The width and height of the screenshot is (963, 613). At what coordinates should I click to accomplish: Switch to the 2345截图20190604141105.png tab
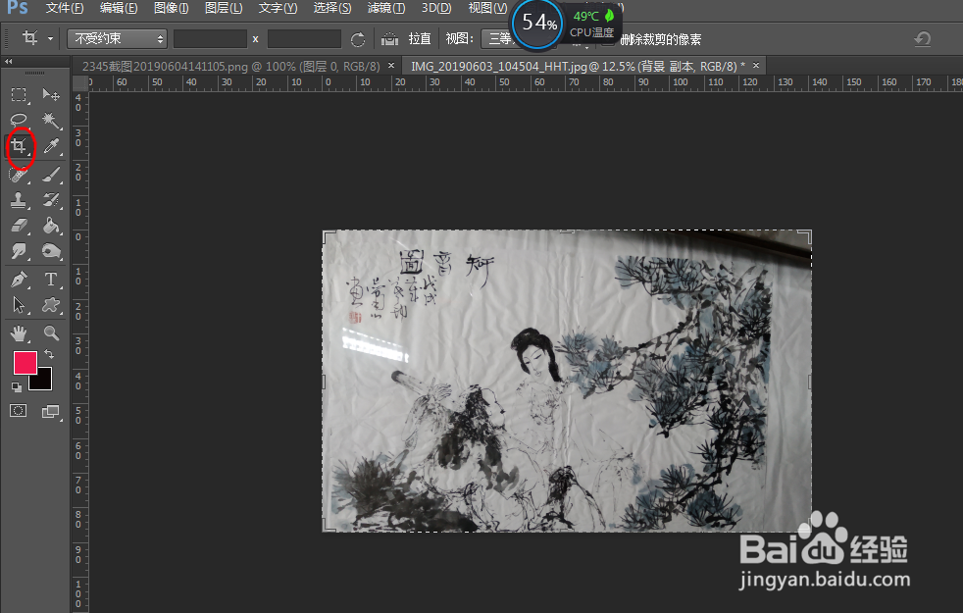[230, 66]
